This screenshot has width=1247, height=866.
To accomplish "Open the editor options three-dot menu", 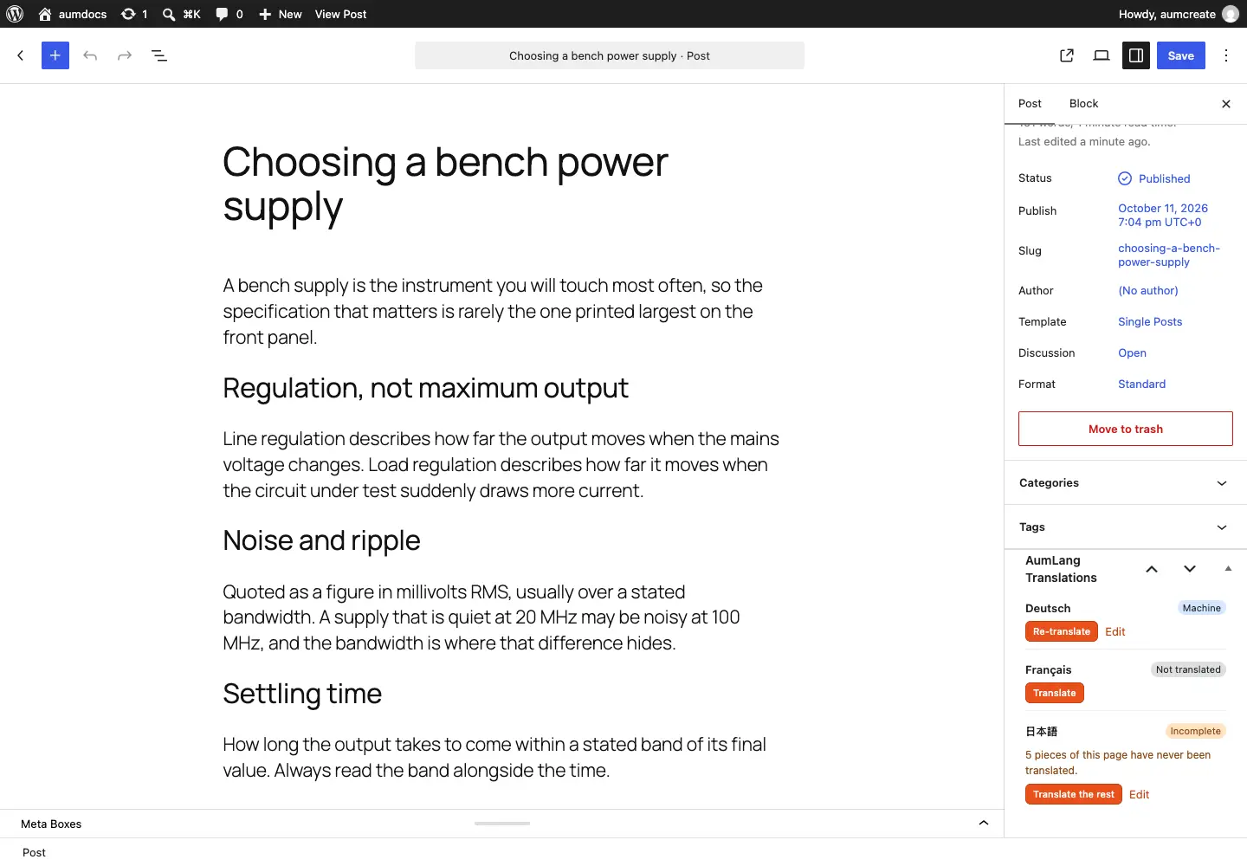I will pyautogui.click(x=1226, y=55).
